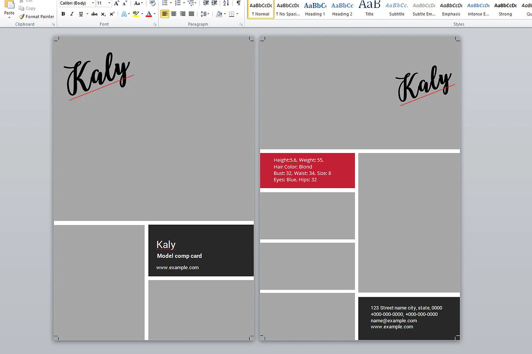Click 'Hair Color: Blond' text line
Image resolution: width=532 pixels, height=354 pixels.
[293, 167]
